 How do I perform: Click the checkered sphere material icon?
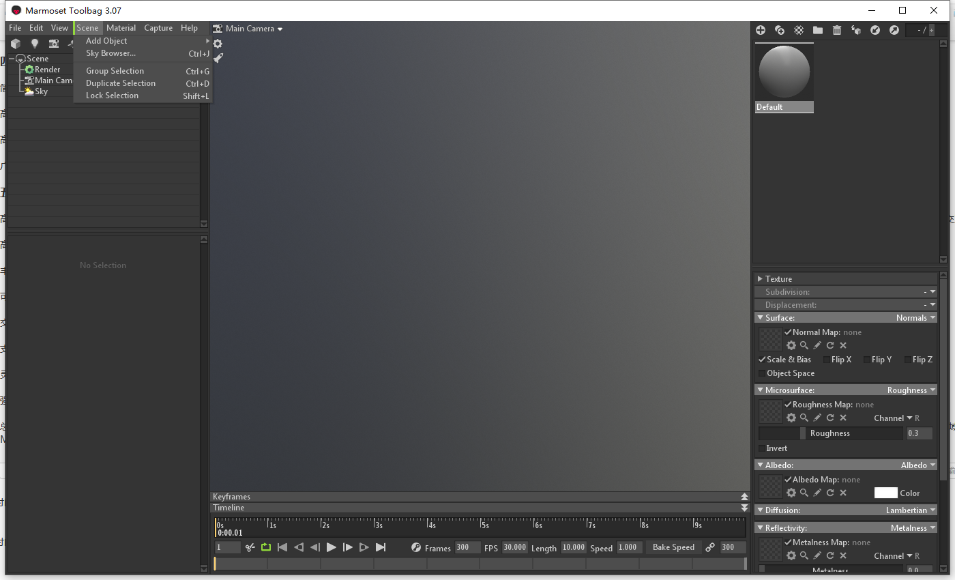coord(799,30)
